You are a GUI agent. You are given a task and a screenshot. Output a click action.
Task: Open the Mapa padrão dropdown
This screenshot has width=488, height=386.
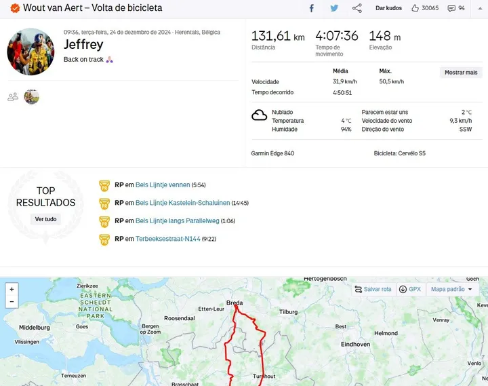click(x=452, y=289)
